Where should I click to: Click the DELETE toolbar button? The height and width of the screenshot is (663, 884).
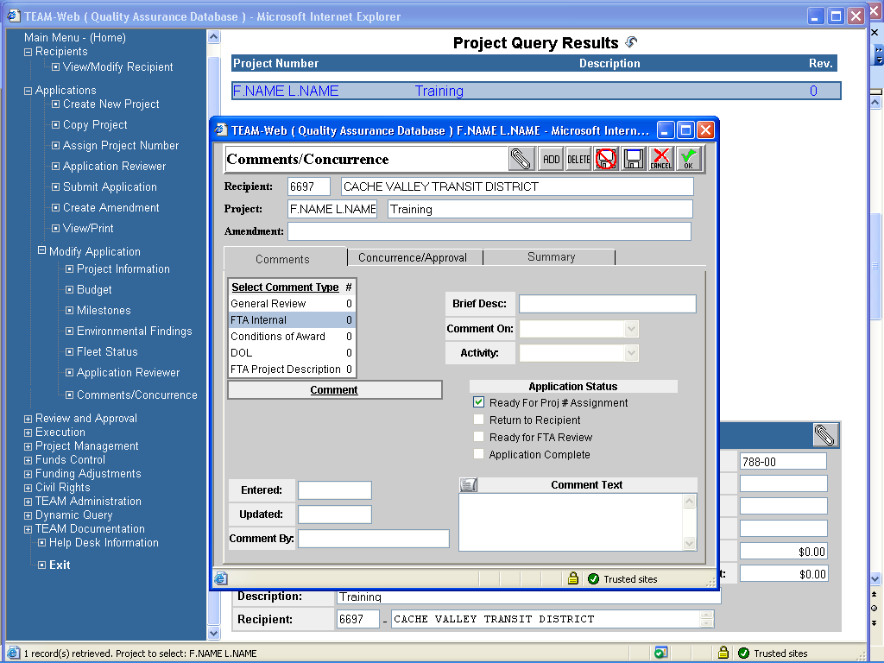(x=578, y=159)
